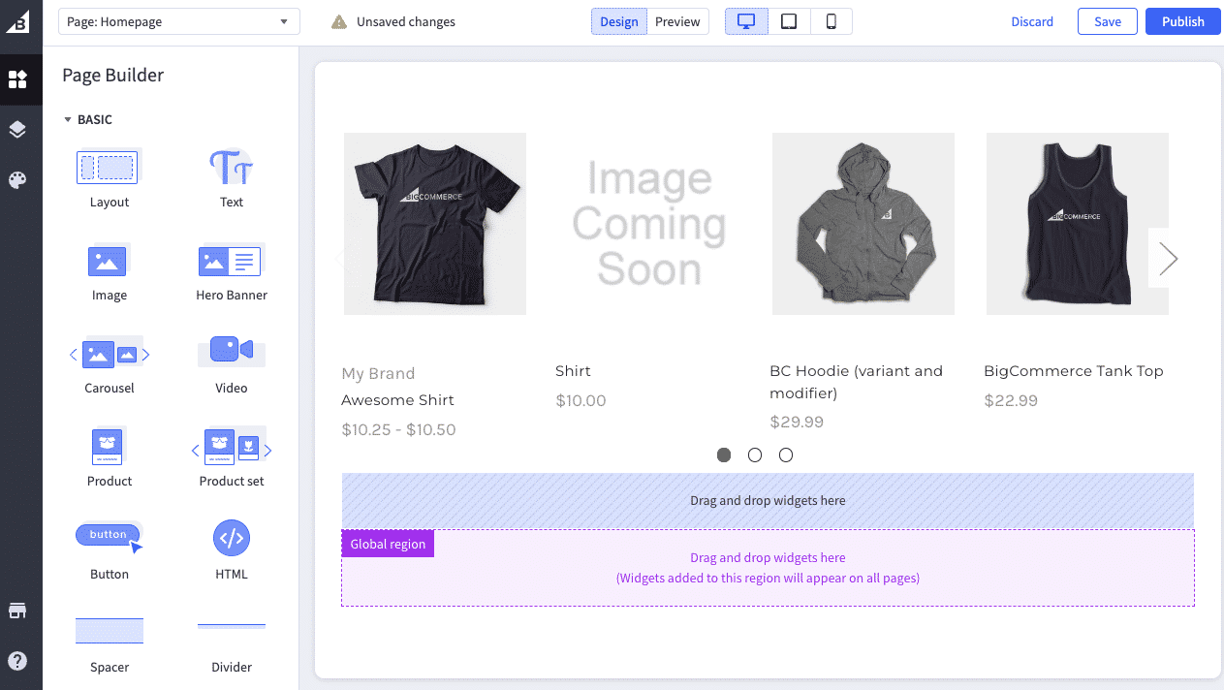The image size is (1224, 690).
Task: Publish the page
Action: (1182, 20)
